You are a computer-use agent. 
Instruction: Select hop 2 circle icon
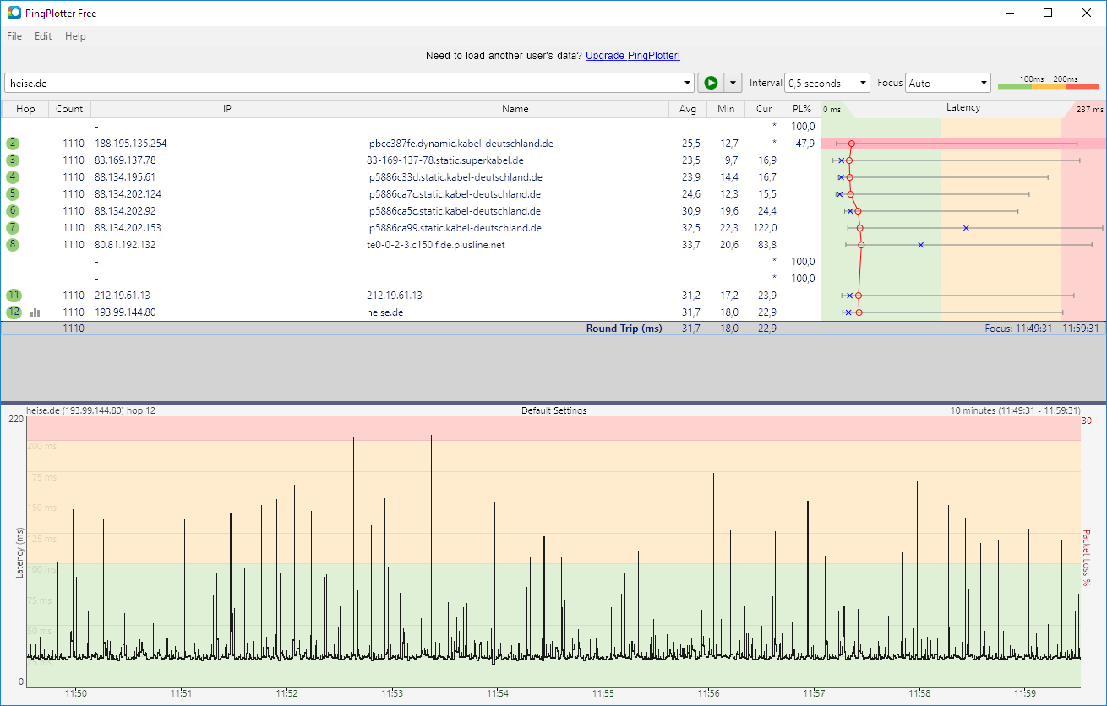[13, 144]
